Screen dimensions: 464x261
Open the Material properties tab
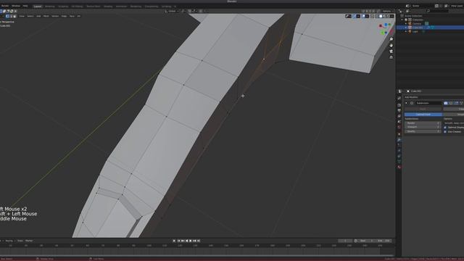pyautogui.click(x=399, y=167)
